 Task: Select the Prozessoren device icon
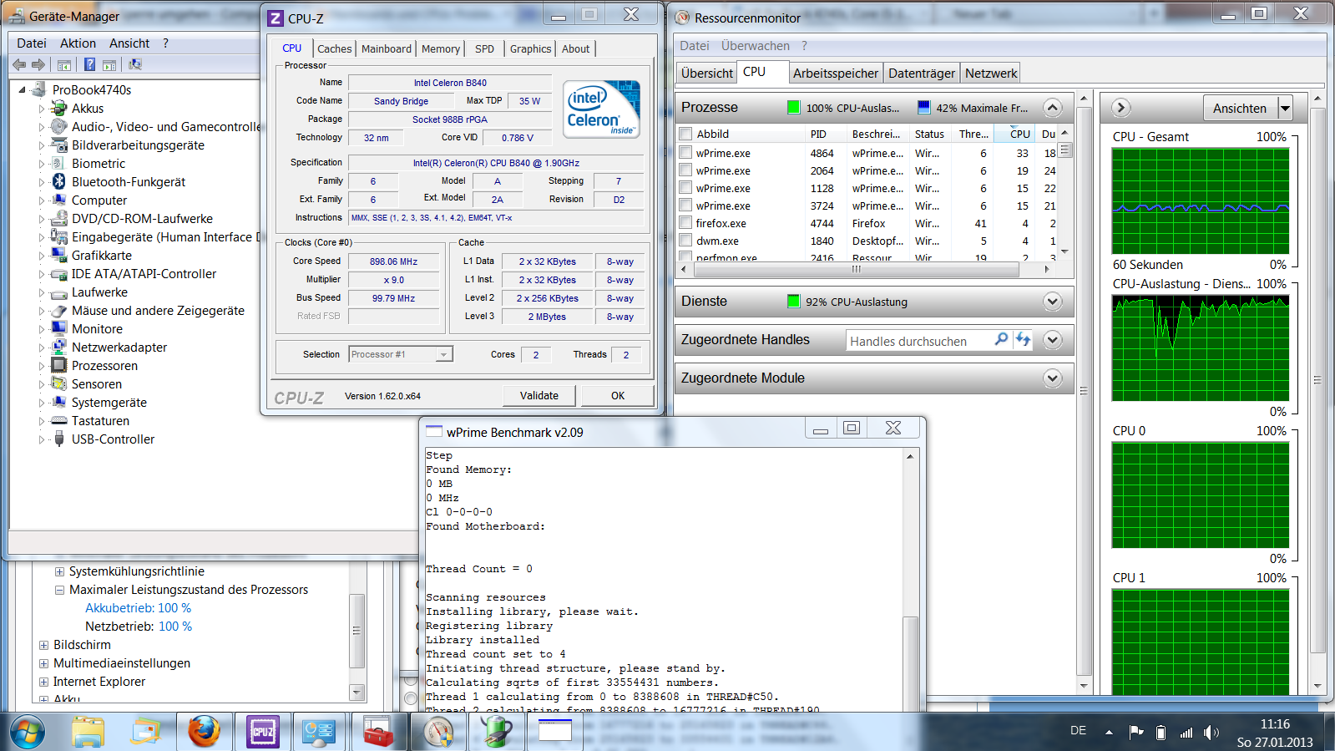58,366
